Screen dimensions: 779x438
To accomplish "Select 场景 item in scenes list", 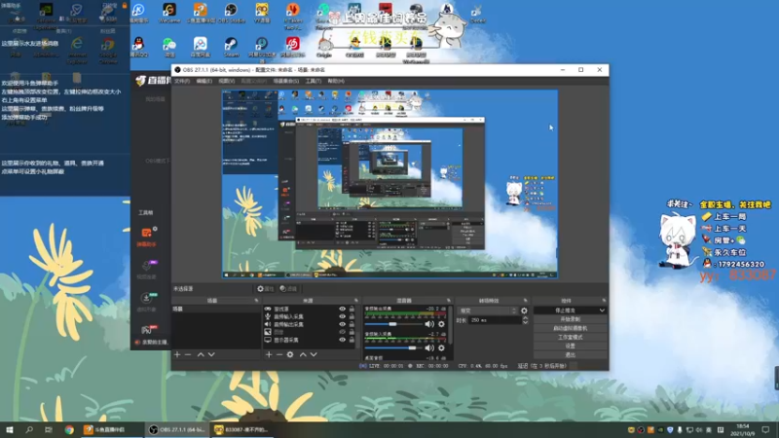I will [216, 309].
